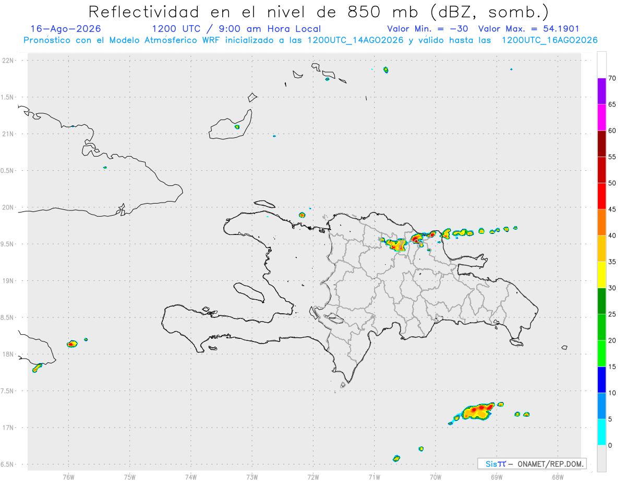Image resolution: width=626 pixels, height=484 pixels.
Task: Click the '75W' longitude label
Action: tap(130, 477)
